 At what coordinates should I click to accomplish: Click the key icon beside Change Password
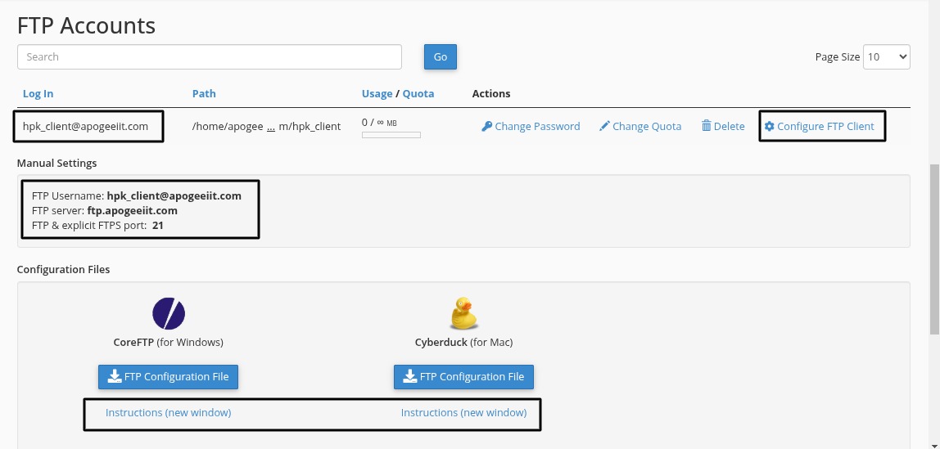point(486,127)
